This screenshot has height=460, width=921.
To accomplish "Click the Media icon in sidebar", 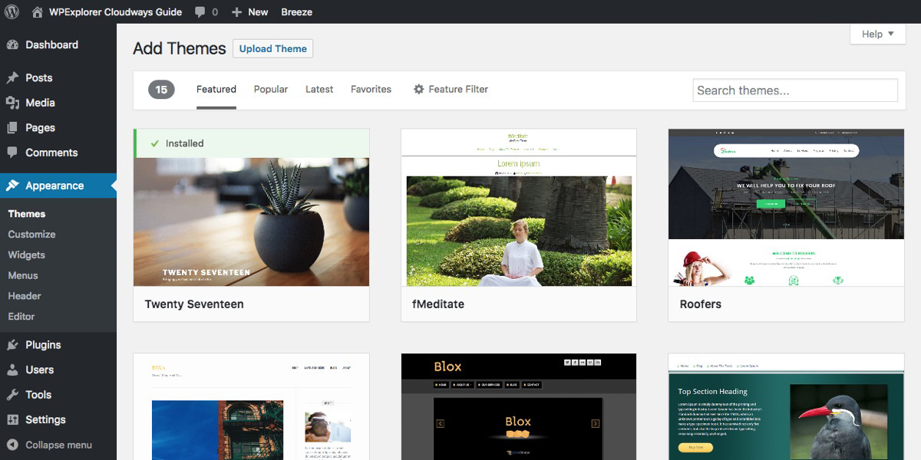I will pos(12,103).
